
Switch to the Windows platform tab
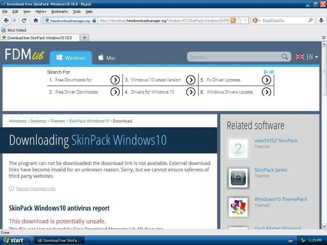coord(71,58)
